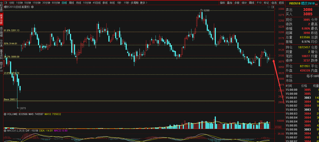Viewport: 319px width, 142px height.
Task: Click the 多股 multi-stock button
Action: [237, 3]
